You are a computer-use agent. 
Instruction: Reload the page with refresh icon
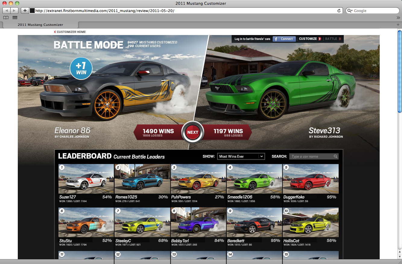[339, 11]
